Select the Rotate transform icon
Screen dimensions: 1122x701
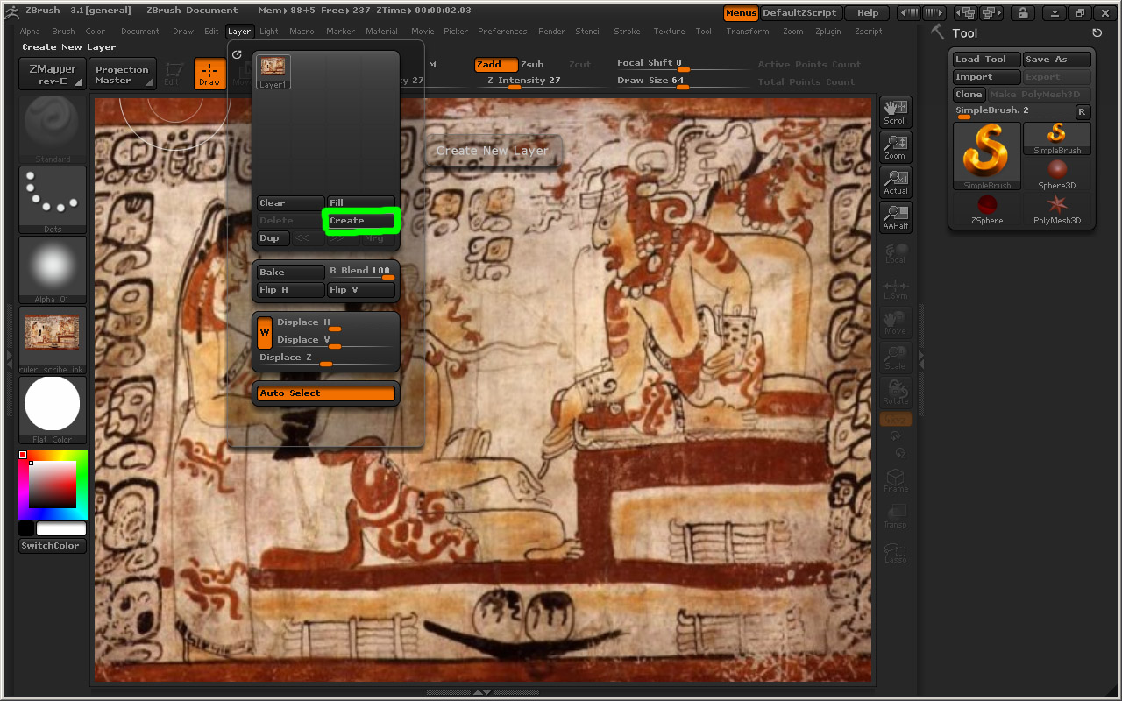[x=895, y=393]
